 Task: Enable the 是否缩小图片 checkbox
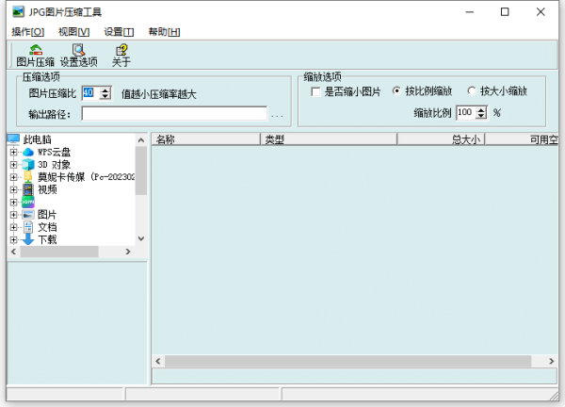(x=315, y=92)
